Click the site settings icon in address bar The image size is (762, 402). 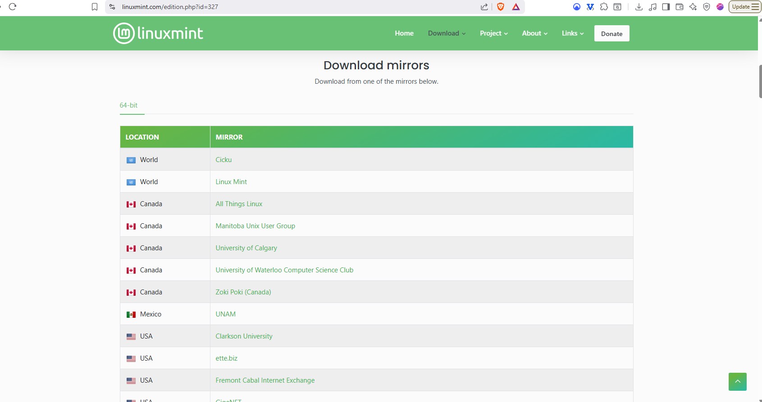click(113, 7)
